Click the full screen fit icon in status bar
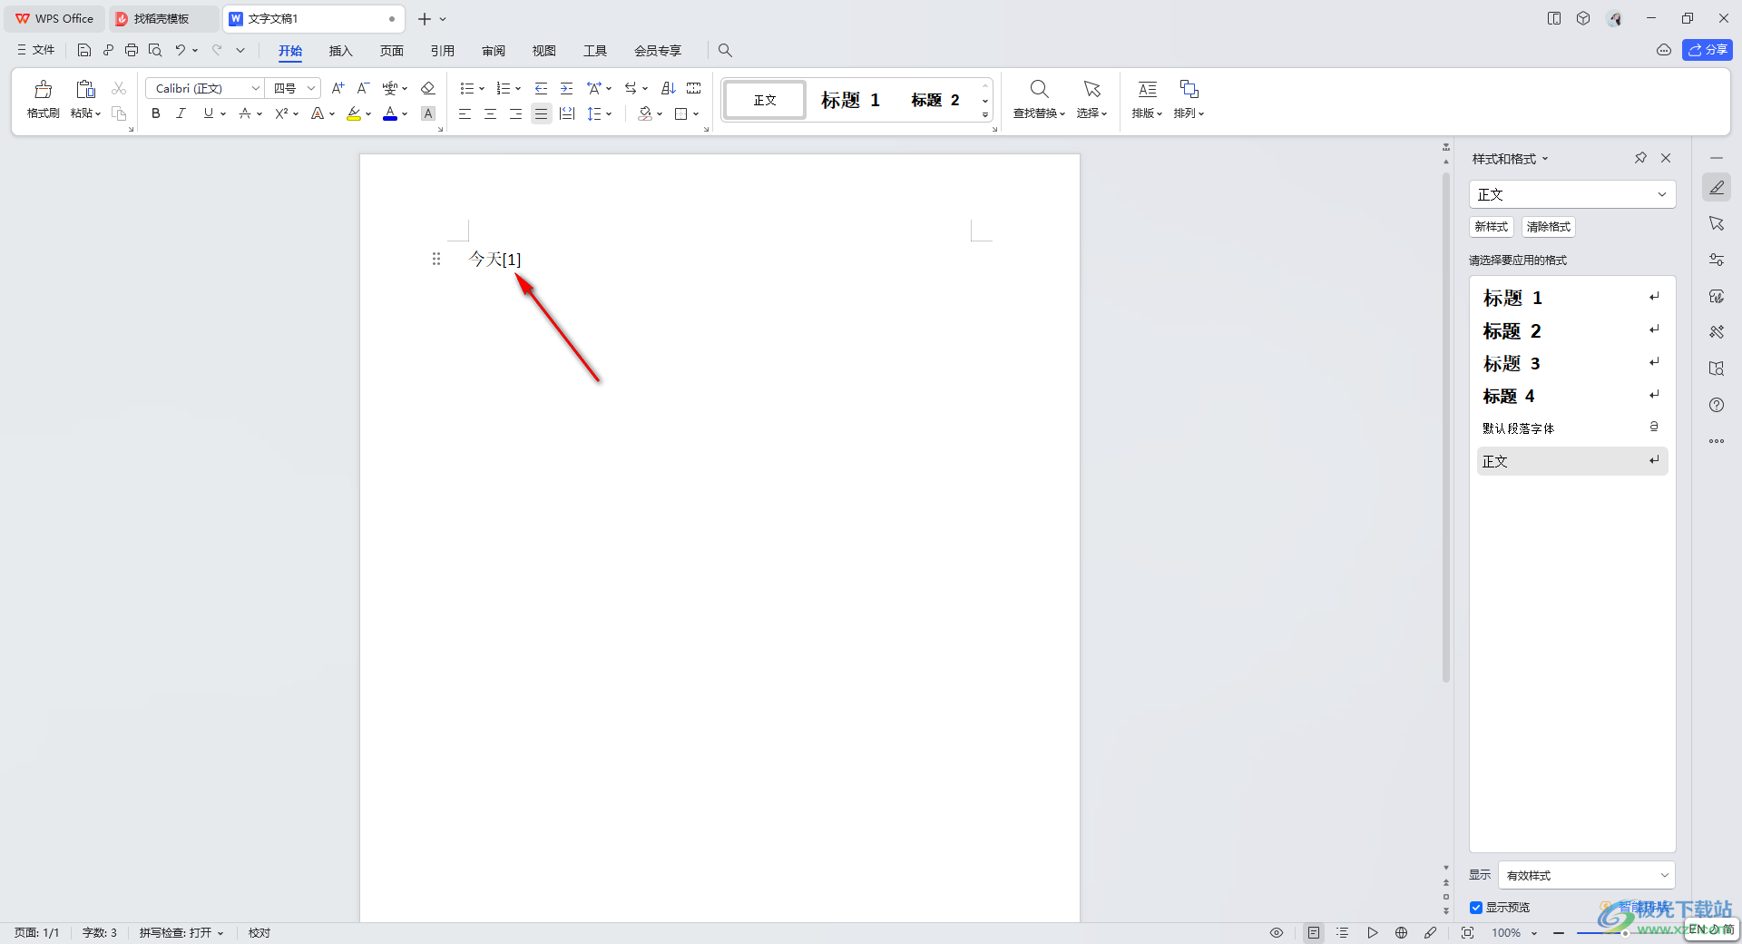This screenshot has height=944, width=1742. tap(1467, 932)
